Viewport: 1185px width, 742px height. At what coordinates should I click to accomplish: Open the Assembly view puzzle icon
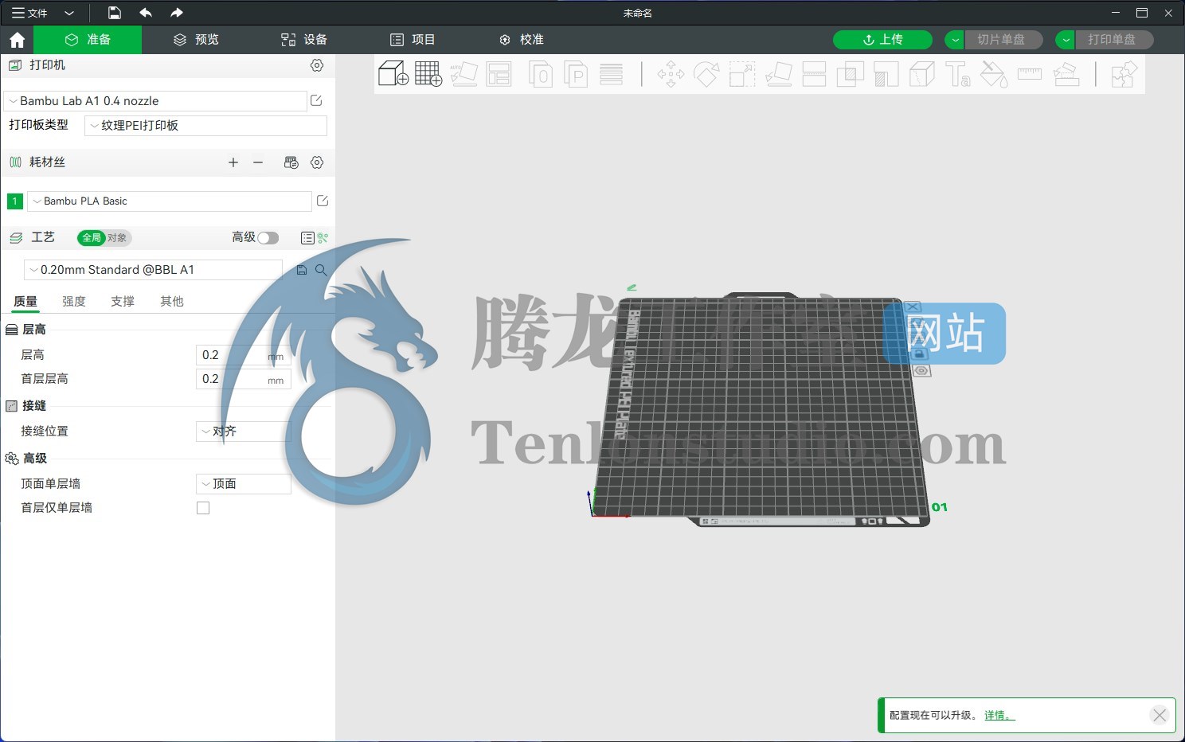pyautogui.click(x=1124, y=74)
